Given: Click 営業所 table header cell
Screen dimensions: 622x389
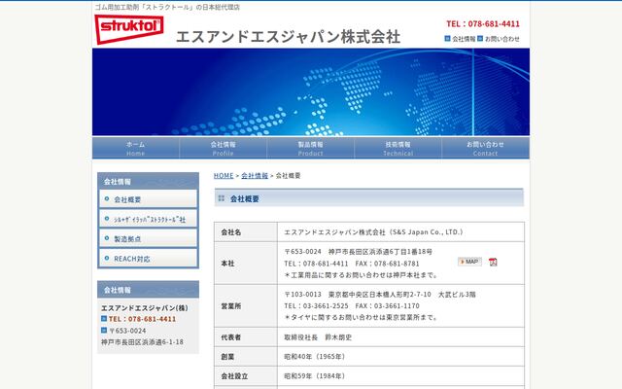Looking at the screenshot, I should click(246, 306).
